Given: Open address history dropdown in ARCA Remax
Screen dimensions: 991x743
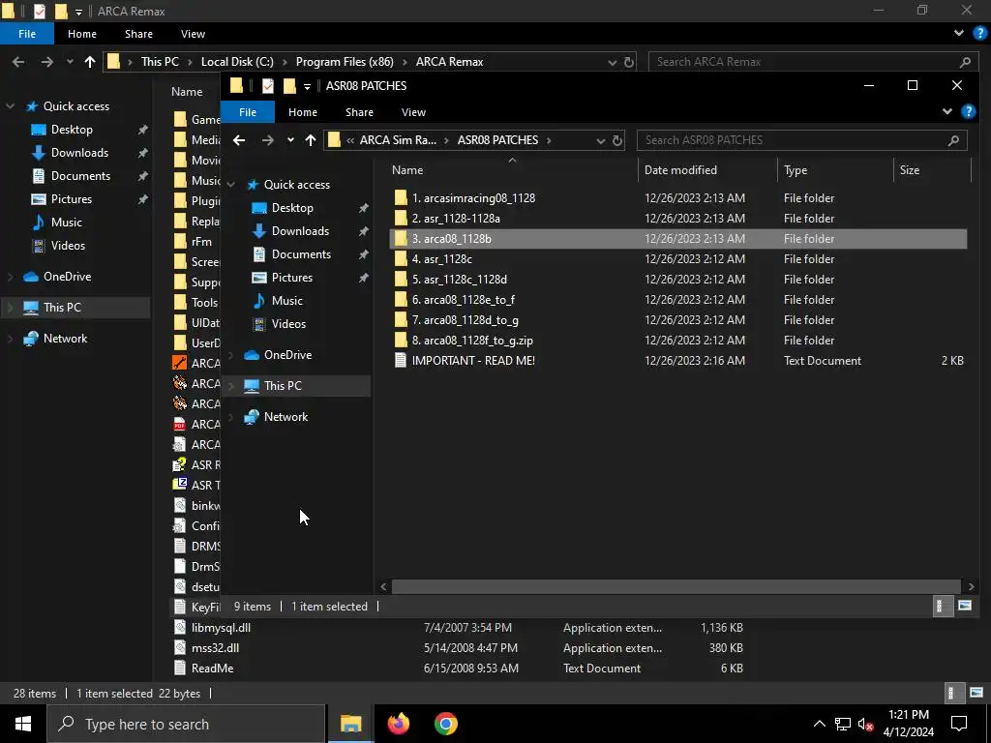Looking at the screenshot, I should click(x=612, y=63).
